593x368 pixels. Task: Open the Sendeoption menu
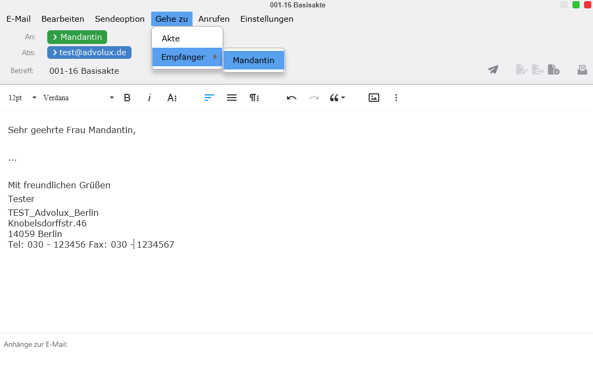[x=120, y=19]
